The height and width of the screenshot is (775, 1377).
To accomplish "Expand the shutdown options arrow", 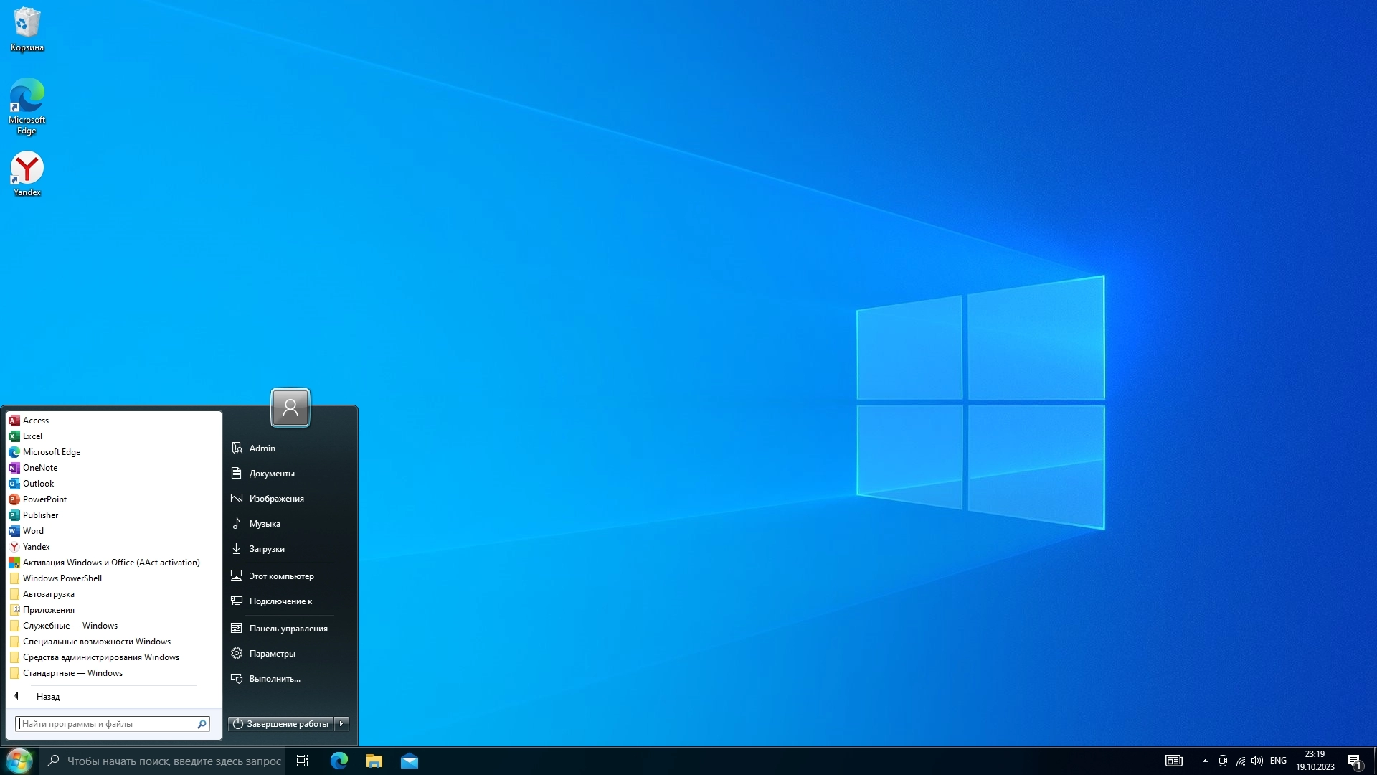I will (x=342, y=723).
